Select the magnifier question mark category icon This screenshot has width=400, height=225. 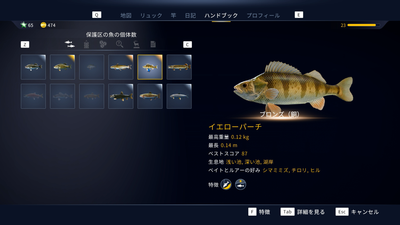pyautogui.click(x=120, y=44)
